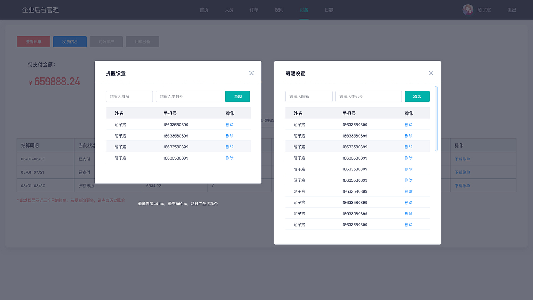Close the scrollable 提醒设置 dialog with X

pos(431,73)
